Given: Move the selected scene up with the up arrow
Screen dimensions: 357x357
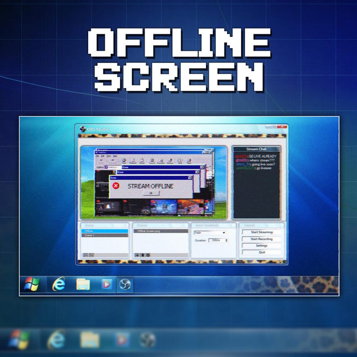Looking at the screenshot, I should tap(86, 255).
